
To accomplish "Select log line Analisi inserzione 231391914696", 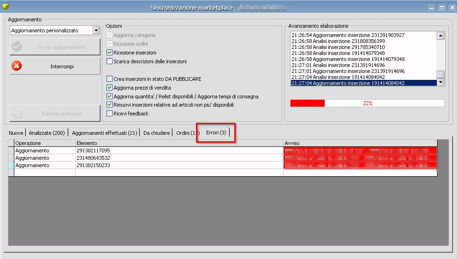I will [364, 65].
